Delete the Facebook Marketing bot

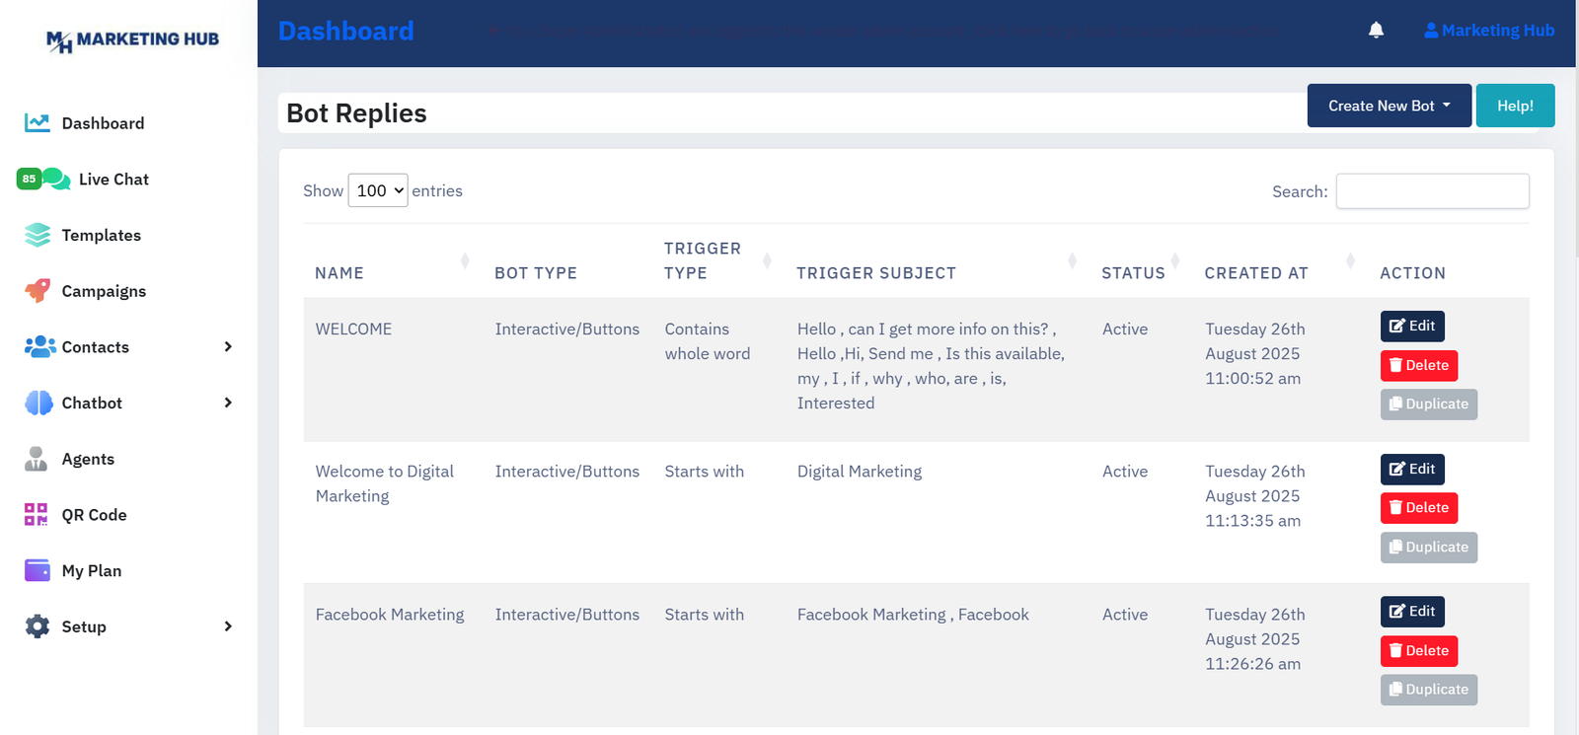pyautogui.click(x=1418, y=651)
